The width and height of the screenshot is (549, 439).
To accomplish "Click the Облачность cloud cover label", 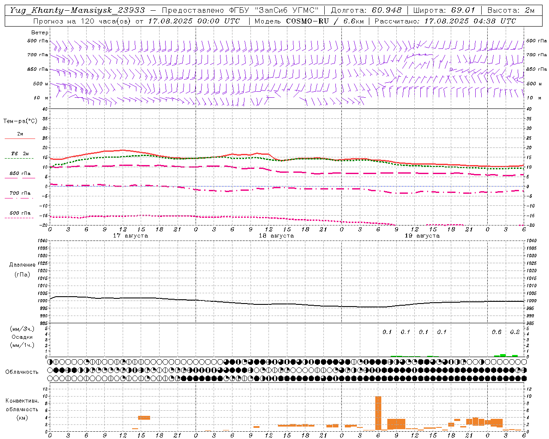I will point(22,372).
